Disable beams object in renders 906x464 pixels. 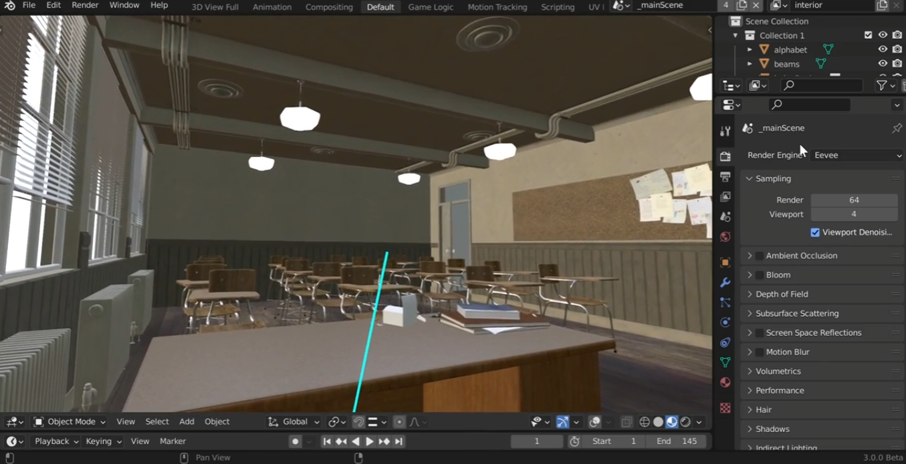coord(897,64)
